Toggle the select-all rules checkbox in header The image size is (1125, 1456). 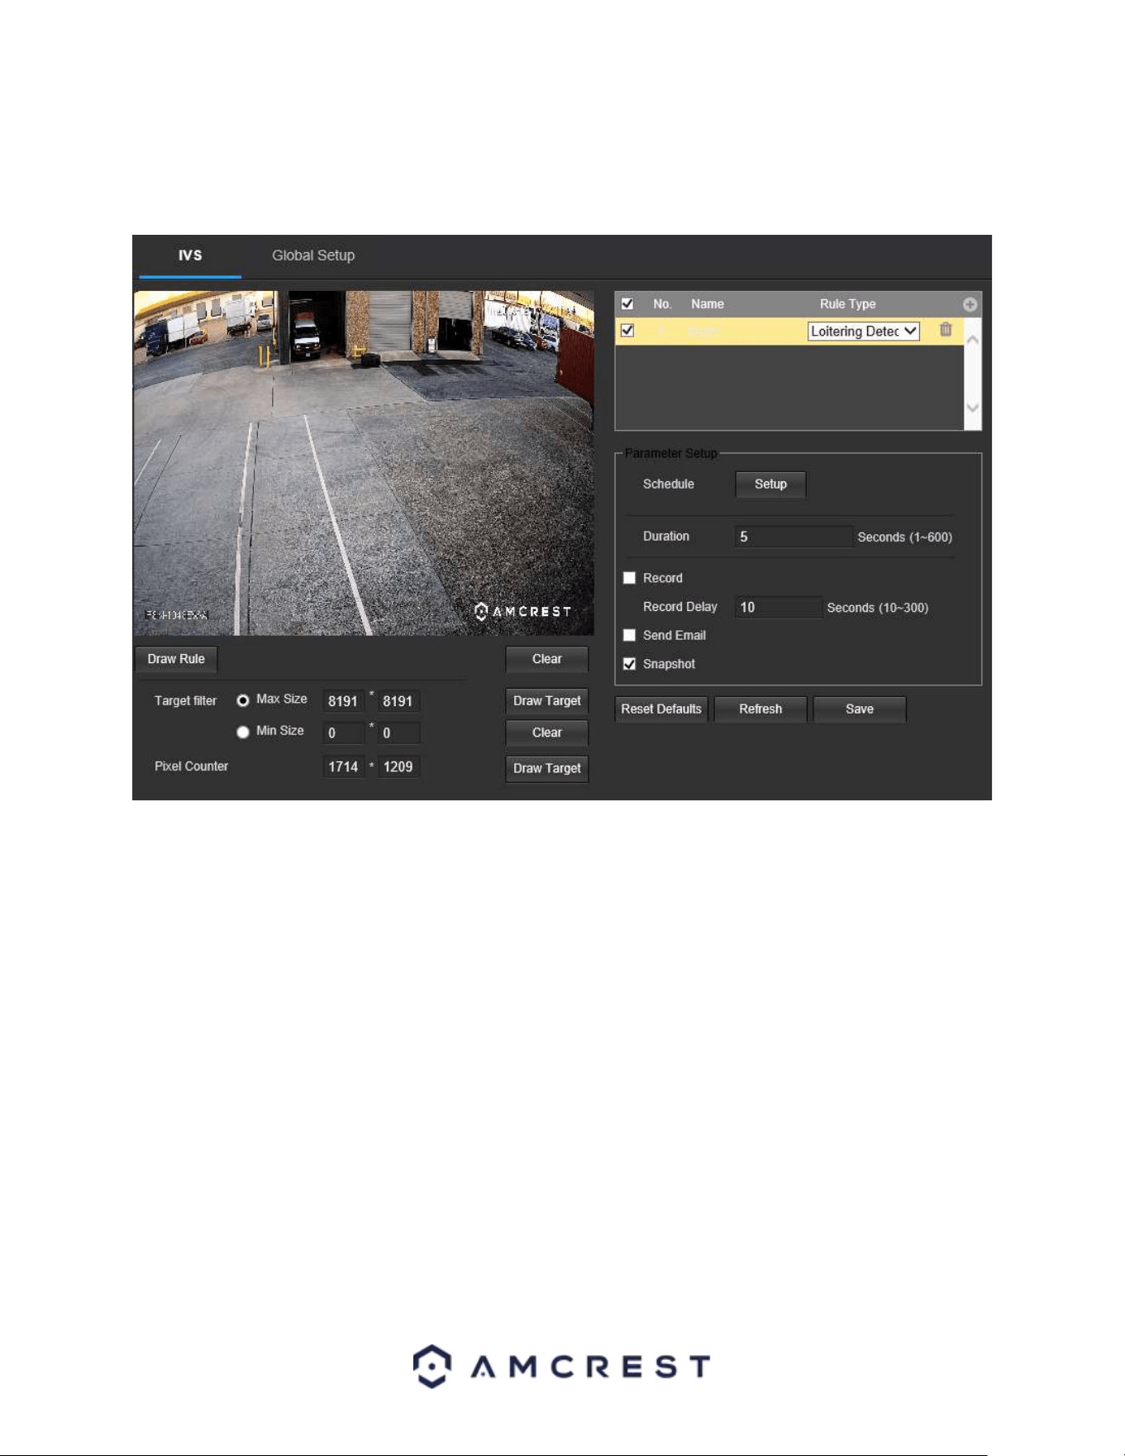point(627,303)
